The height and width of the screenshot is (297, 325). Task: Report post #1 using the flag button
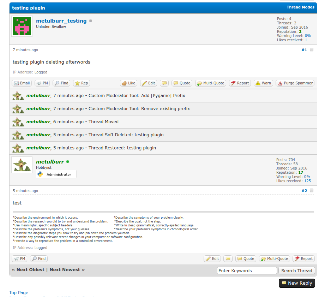point(240,83)
